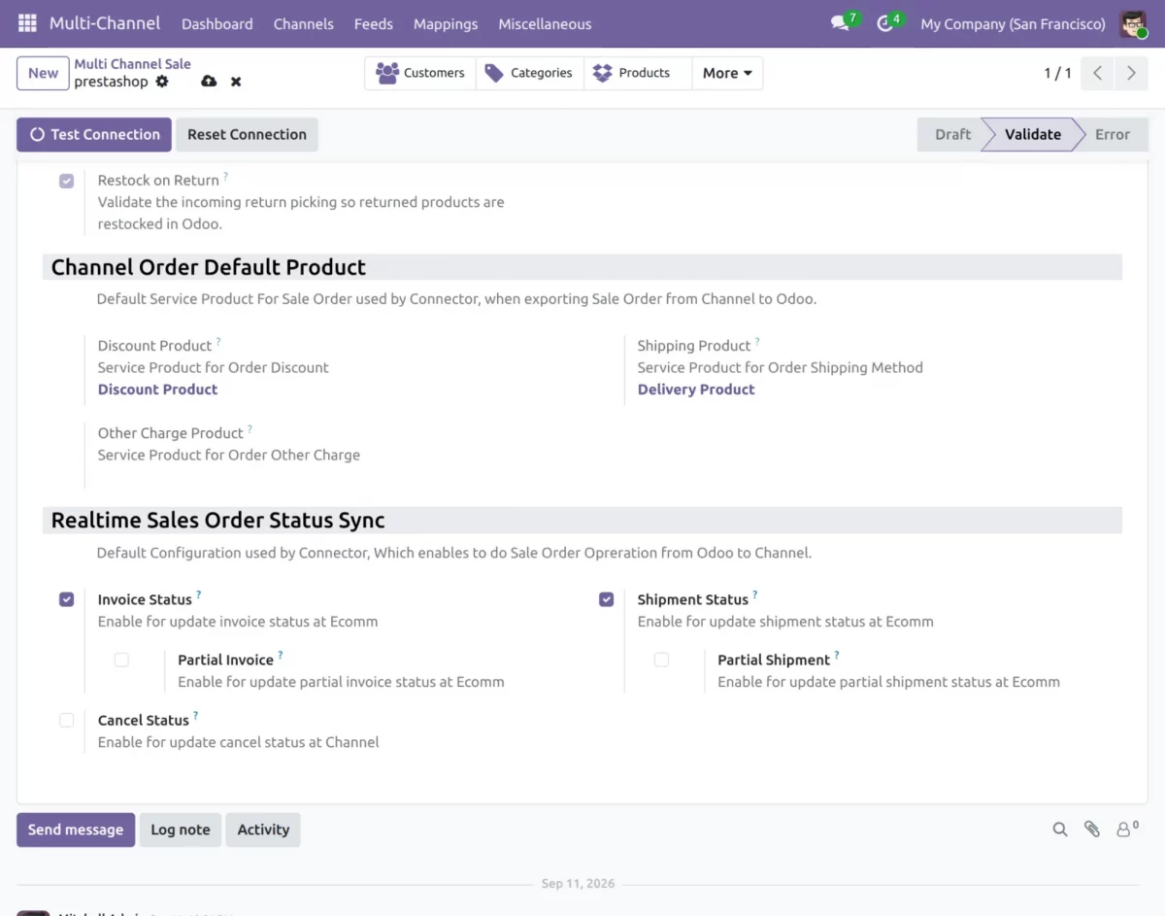The width and height of the screenshot is (1165, 916).
Task: Select the Draft status stage
Action: [x=951, y=134]
